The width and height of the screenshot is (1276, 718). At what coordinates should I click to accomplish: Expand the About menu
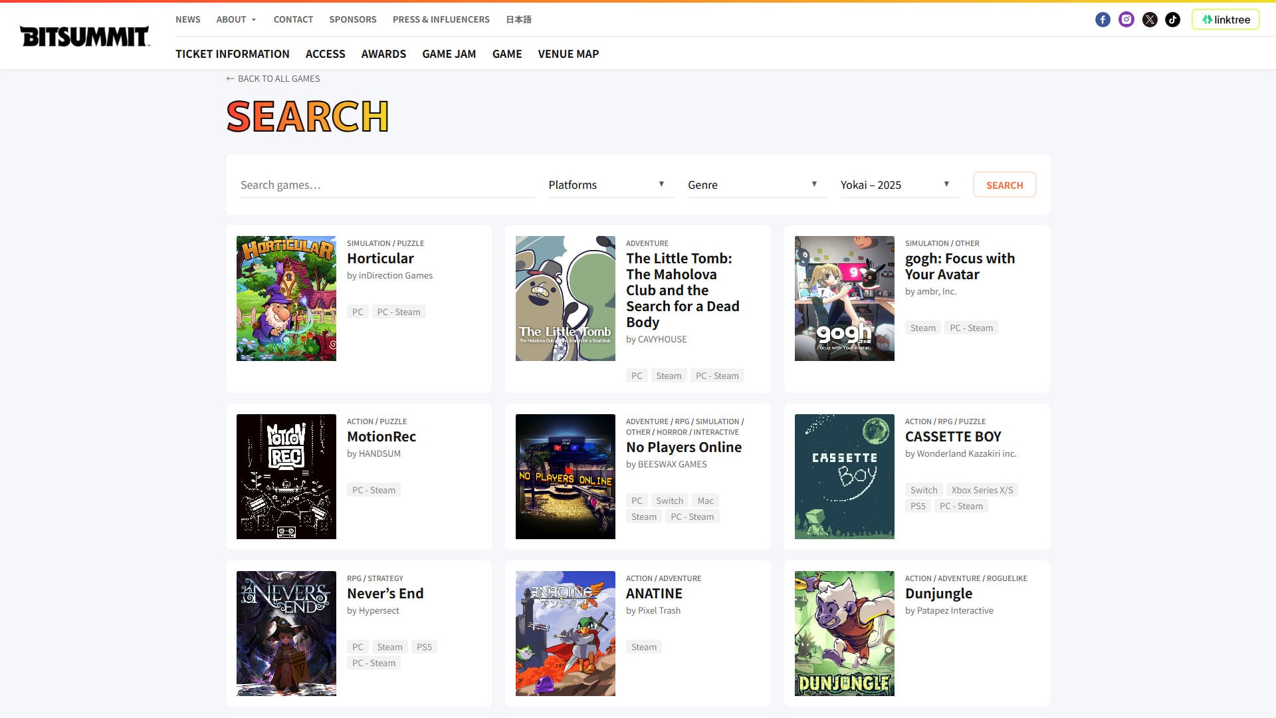236,19
